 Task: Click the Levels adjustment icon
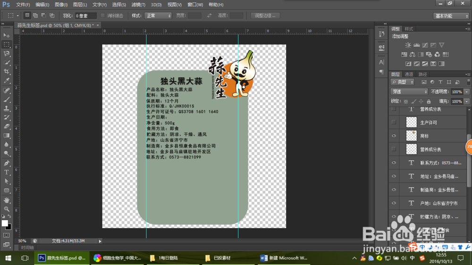coord(417,45)
